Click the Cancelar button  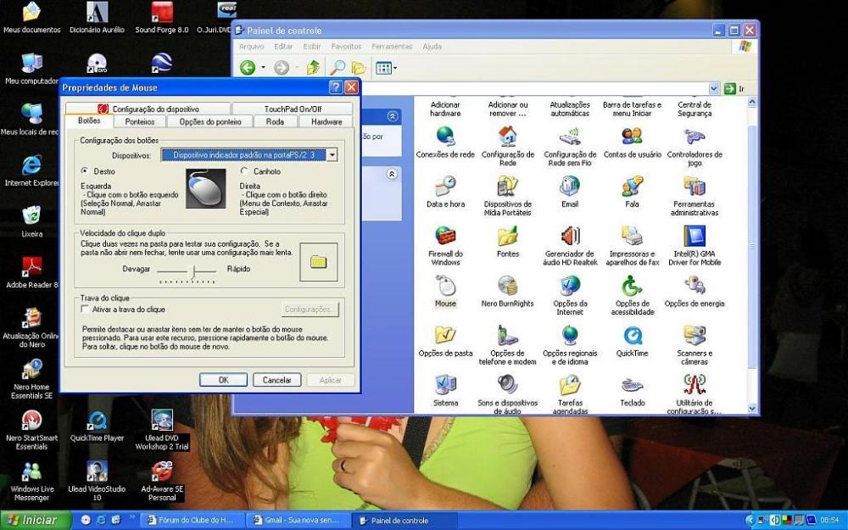tap(276, 380)
